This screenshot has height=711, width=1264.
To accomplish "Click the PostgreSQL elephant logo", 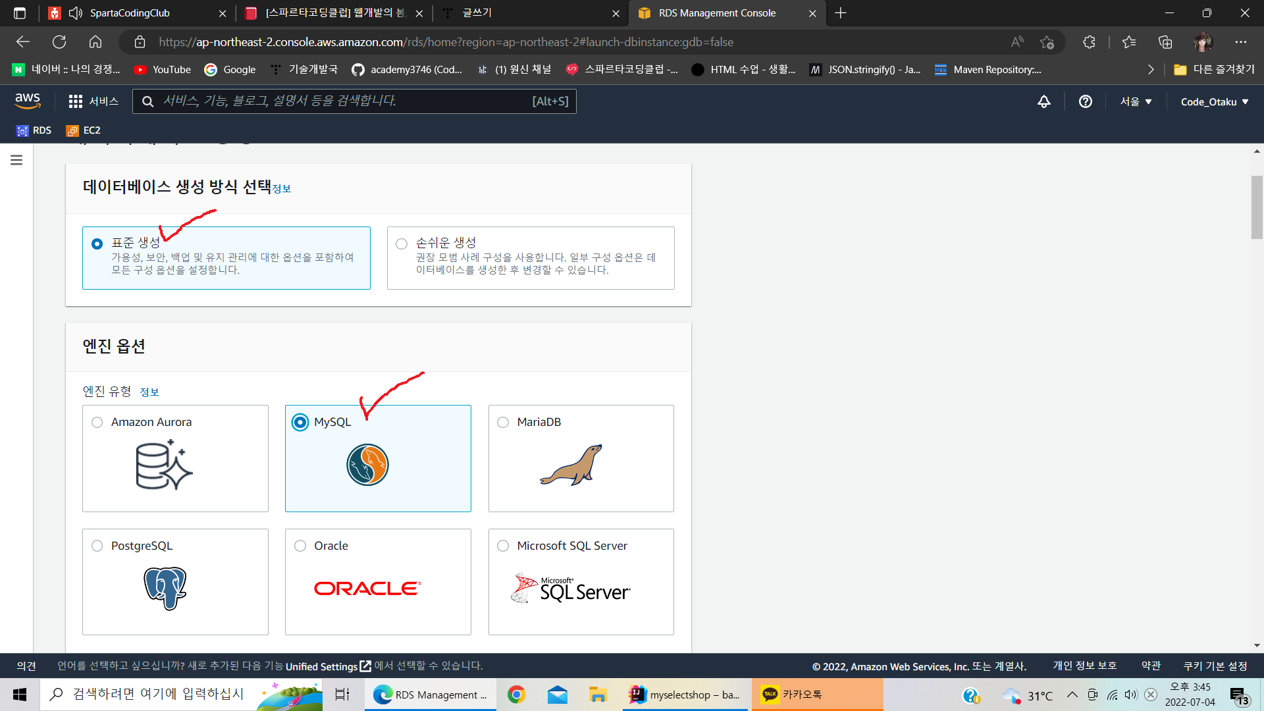I will point(165,588).
